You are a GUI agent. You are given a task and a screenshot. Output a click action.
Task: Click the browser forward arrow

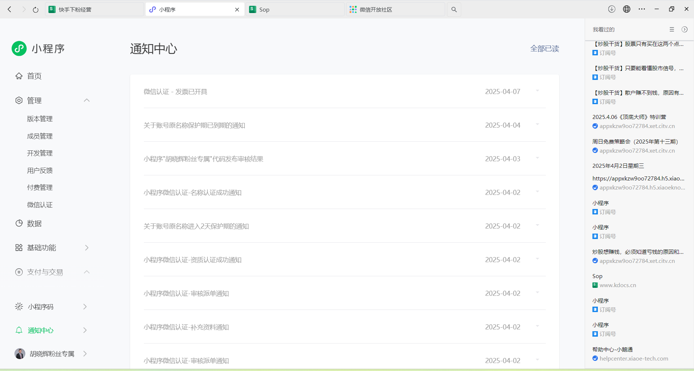(x=24, y=9)
